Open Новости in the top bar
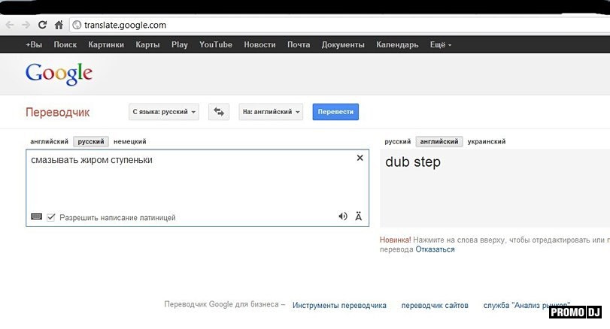The image size is (610, 329). coord(259,44)
